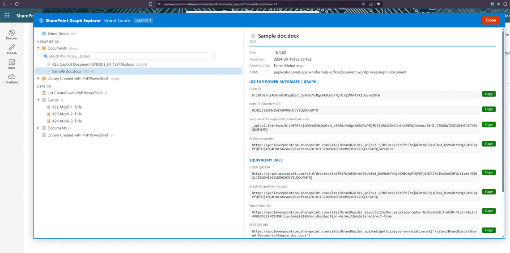Click the zoom magnifier icon in address bar
The image size is (510, 253).
click(x=364, y=4)
